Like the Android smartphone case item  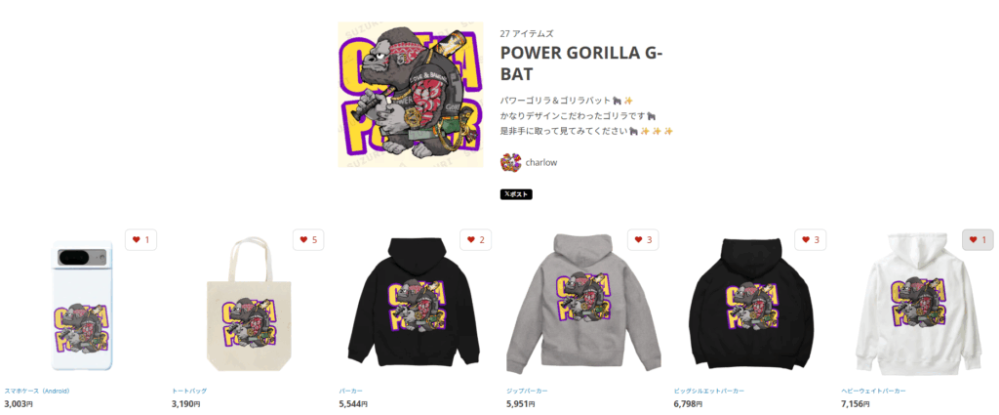click(140, 239)
